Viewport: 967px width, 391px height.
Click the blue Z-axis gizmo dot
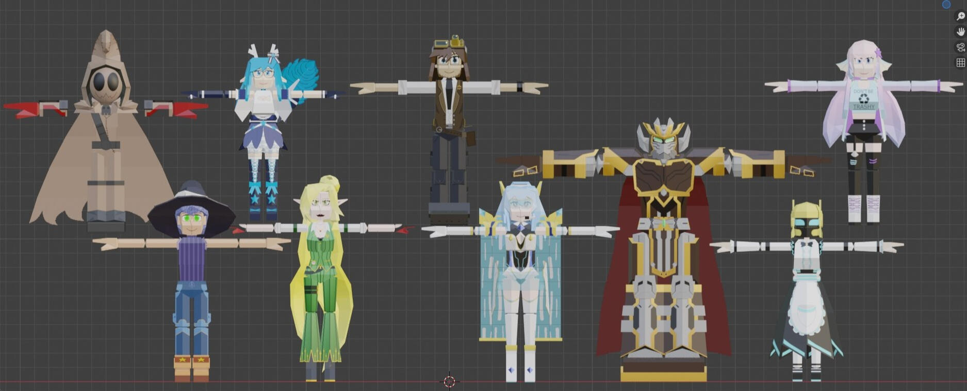(946, 4)
